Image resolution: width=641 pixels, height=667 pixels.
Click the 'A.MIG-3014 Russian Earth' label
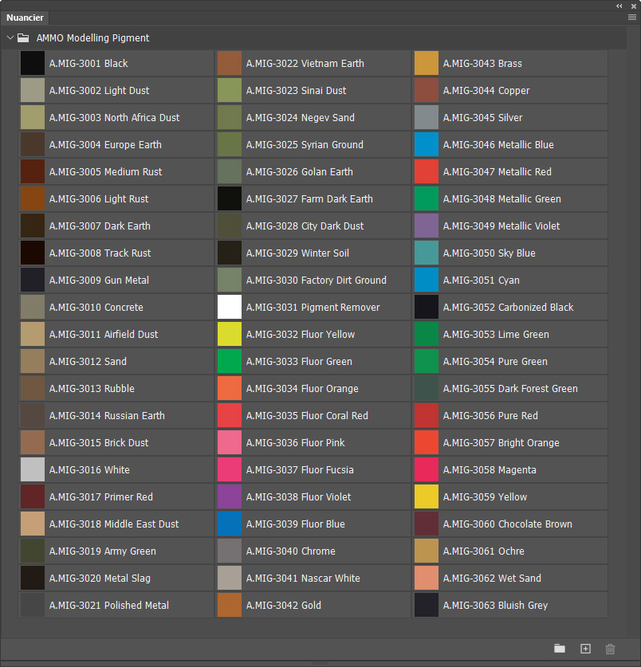pyautogui.click(x=107, y=416)
